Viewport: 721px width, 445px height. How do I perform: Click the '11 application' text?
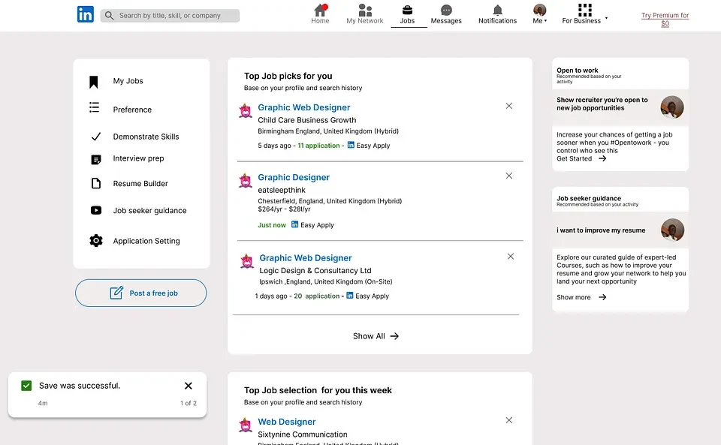(x=318, y=145)
